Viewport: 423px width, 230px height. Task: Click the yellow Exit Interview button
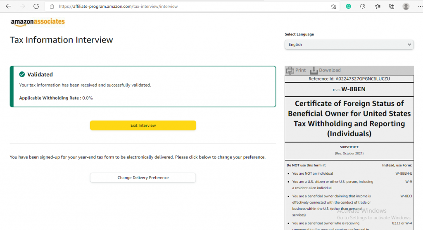[x=143, y=126]
